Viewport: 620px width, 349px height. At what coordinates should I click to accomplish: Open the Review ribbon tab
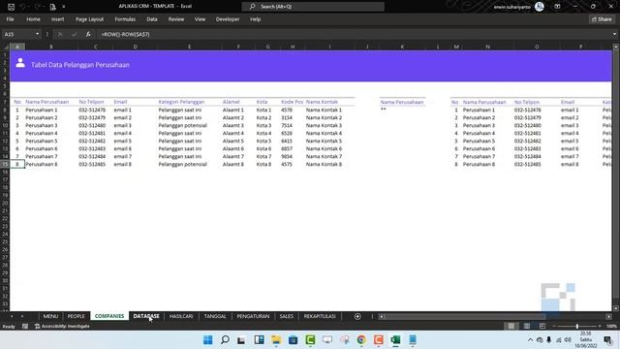click(x=176, y=19)
